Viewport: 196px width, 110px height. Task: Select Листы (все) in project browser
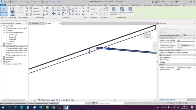click(9, 57)
